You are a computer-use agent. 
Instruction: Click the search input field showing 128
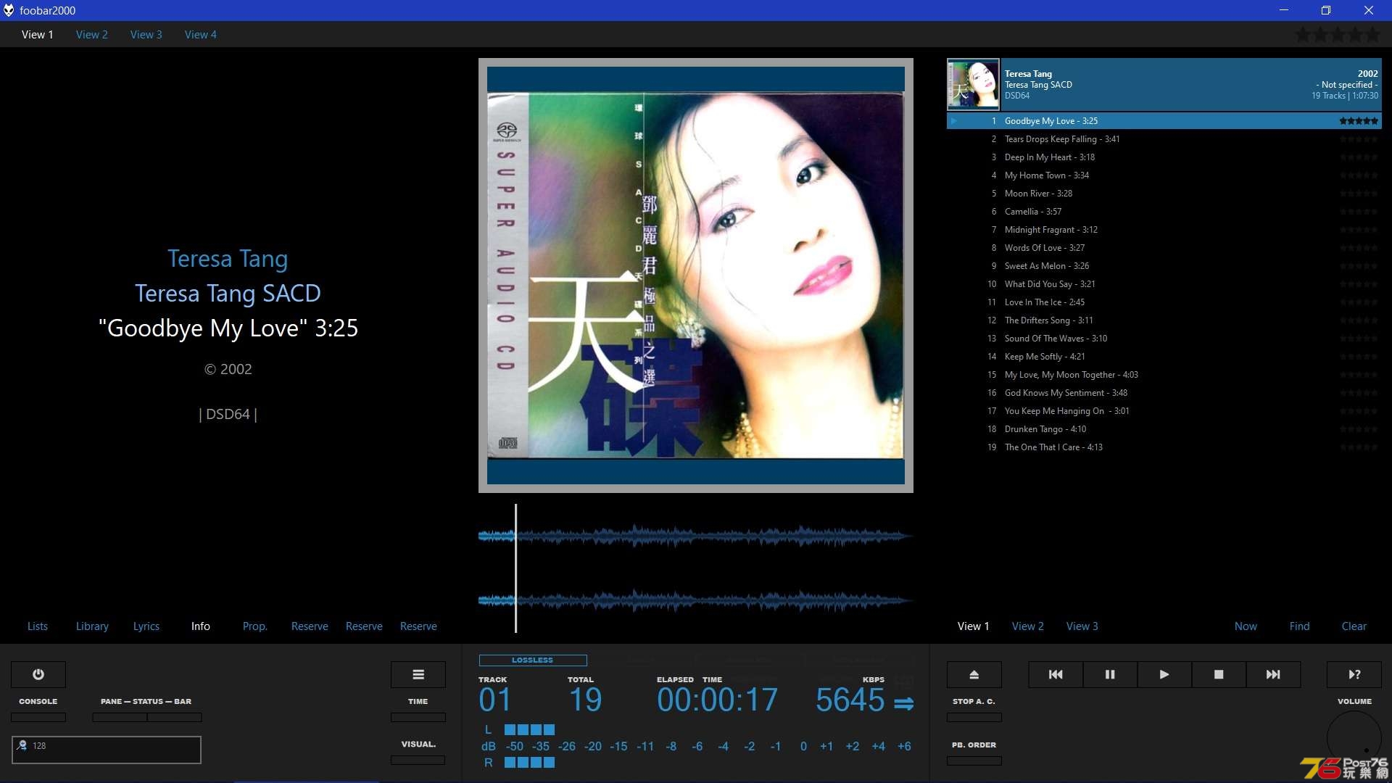pyautogui.click(x=107, y=750)
